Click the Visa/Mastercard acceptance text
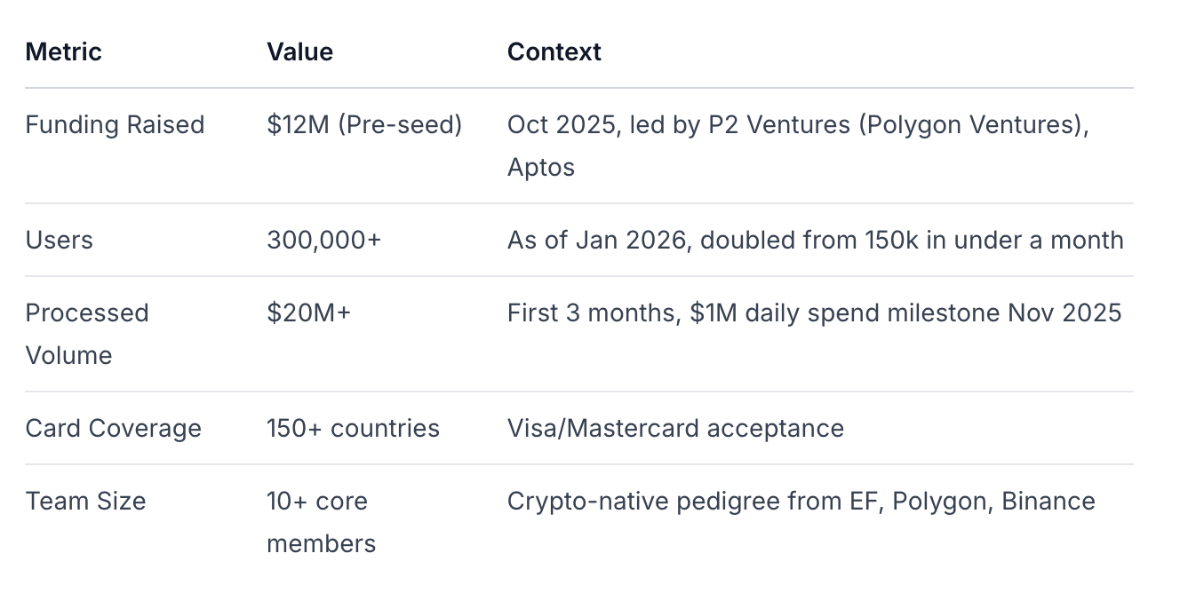This screenshot has width=1180, height=593. click(x=675, y=429)
